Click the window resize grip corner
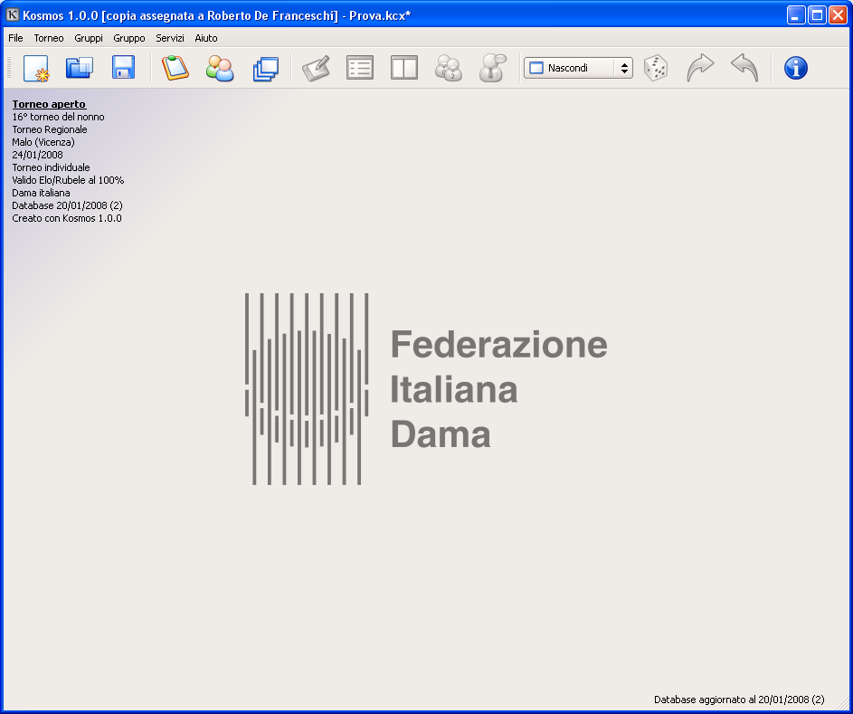Viewport: 853px width, 714px height. click(x=843, y=704)
